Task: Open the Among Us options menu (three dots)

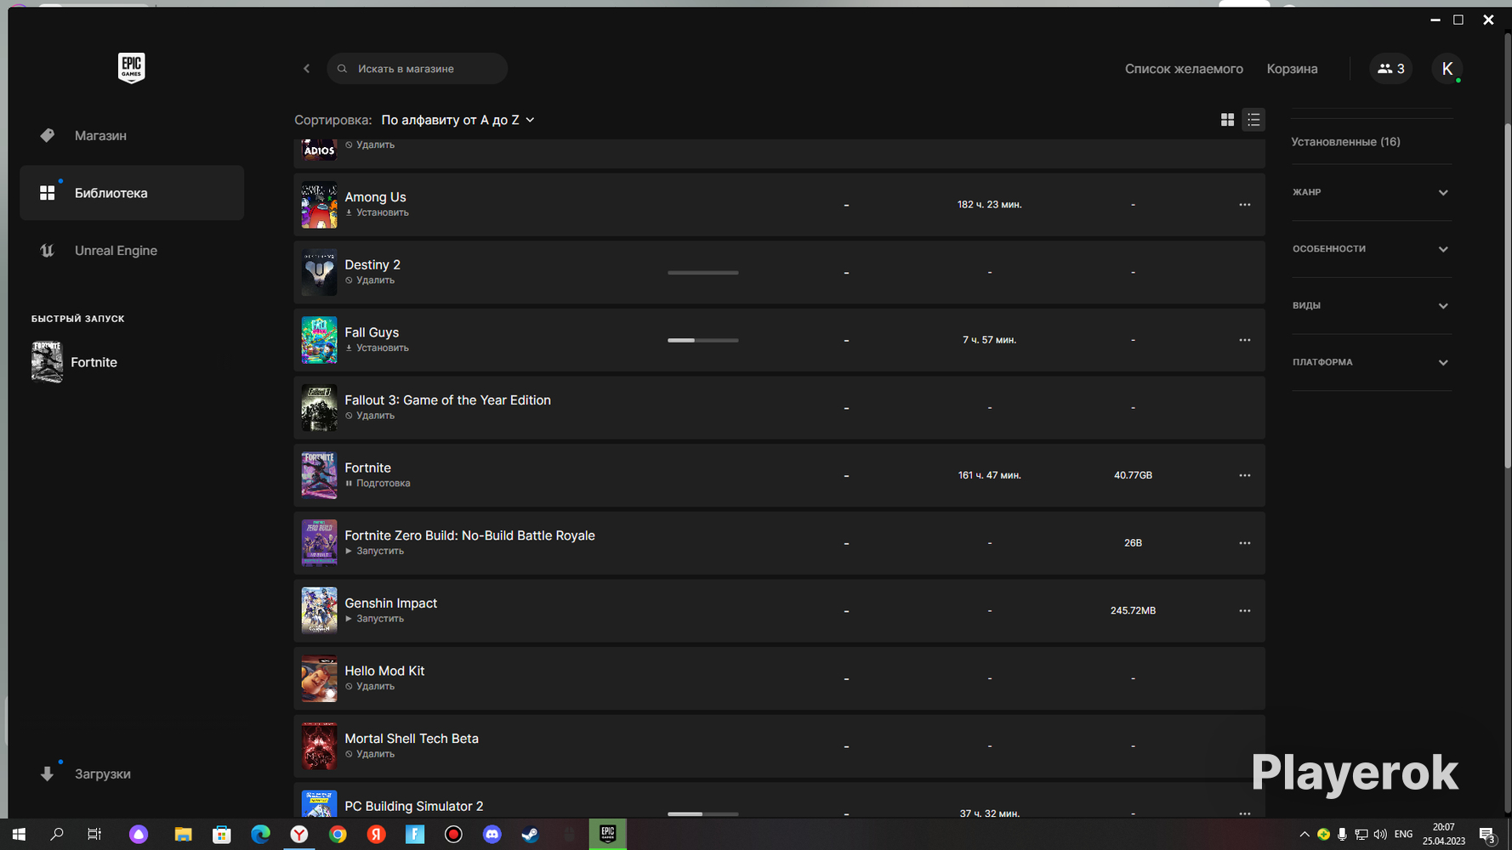Action: pyautogui.click(x=1244, y=205)
